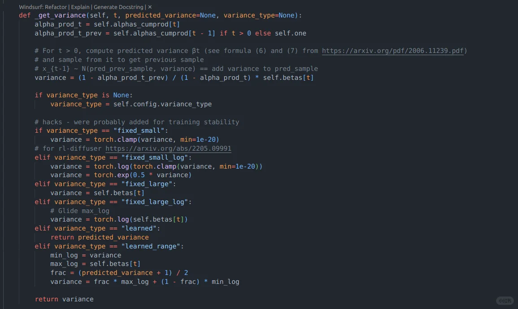
Task: Click 'return predicted_variance' statement
Action: [99, 237]
